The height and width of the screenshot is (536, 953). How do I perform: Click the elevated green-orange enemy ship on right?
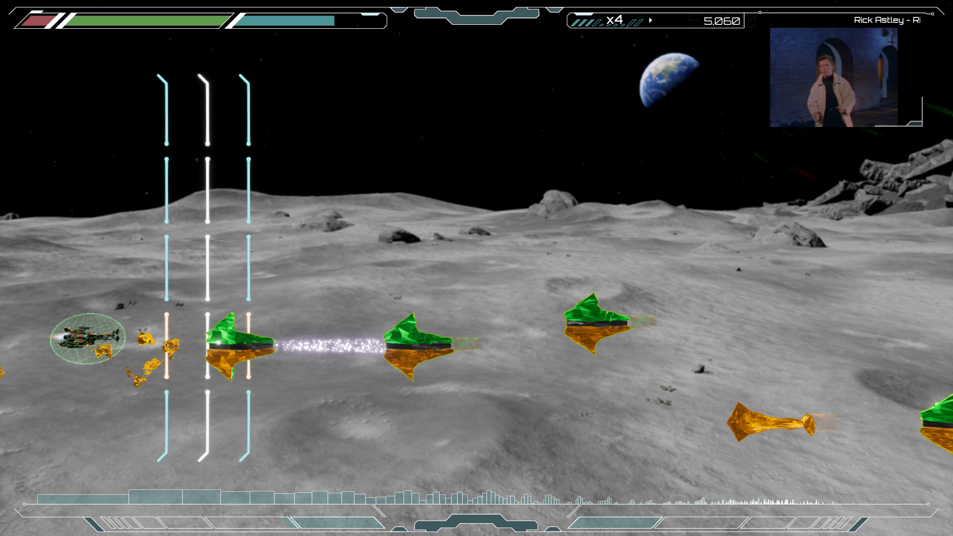click(596, 324)
